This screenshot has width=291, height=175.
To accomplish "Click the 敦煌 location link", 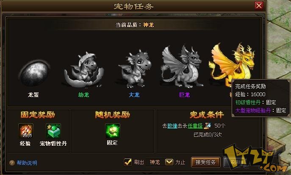I will coord(172,126).
